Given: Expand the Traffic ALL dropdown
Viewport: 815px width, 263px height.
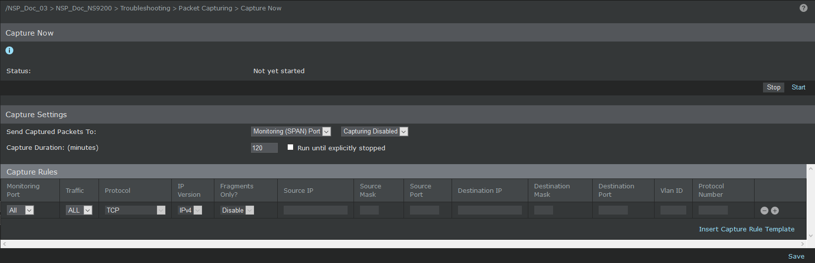Looking at the screenshot, I should coord(79,210).
